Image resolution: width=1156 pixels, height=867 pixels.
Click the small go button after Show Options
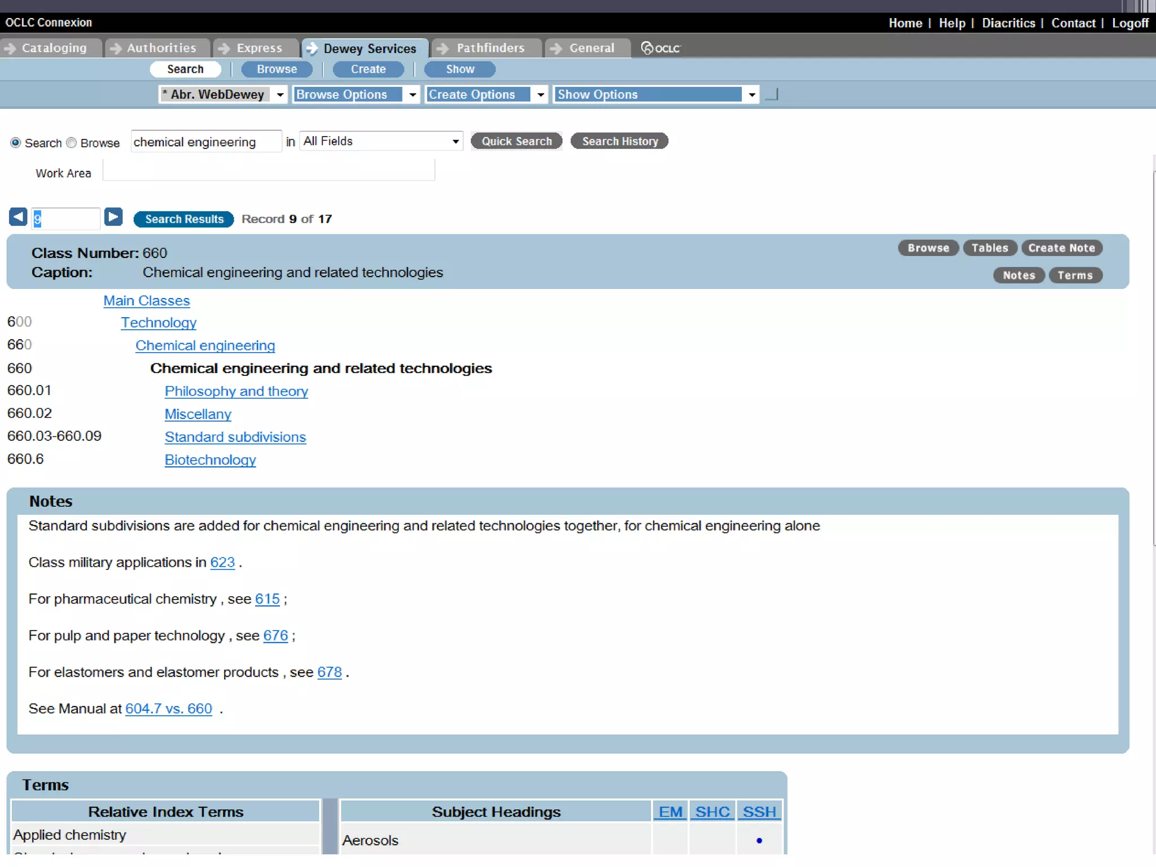pos(772,94)
